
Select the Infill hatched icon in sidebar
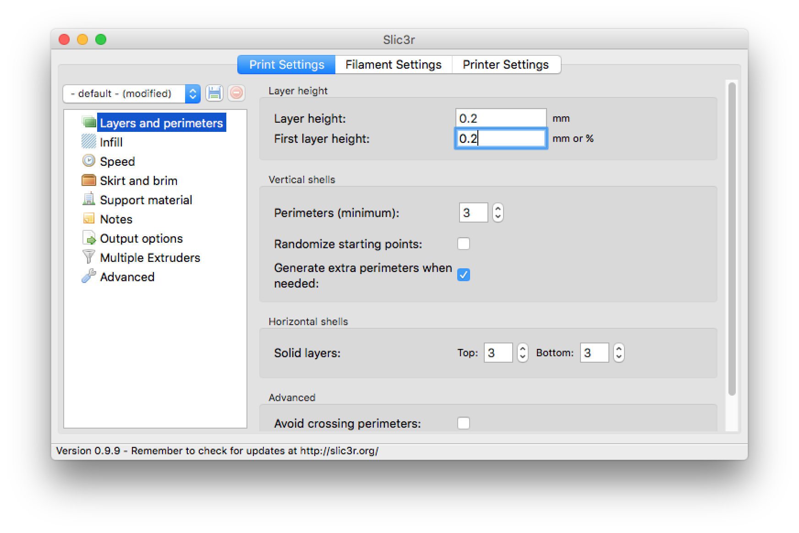pyautogui.click(x=88, y=142)
